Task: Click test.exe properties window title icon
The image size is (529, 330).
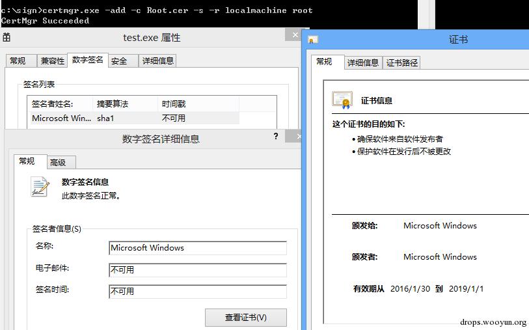Action: coord(7,37)
